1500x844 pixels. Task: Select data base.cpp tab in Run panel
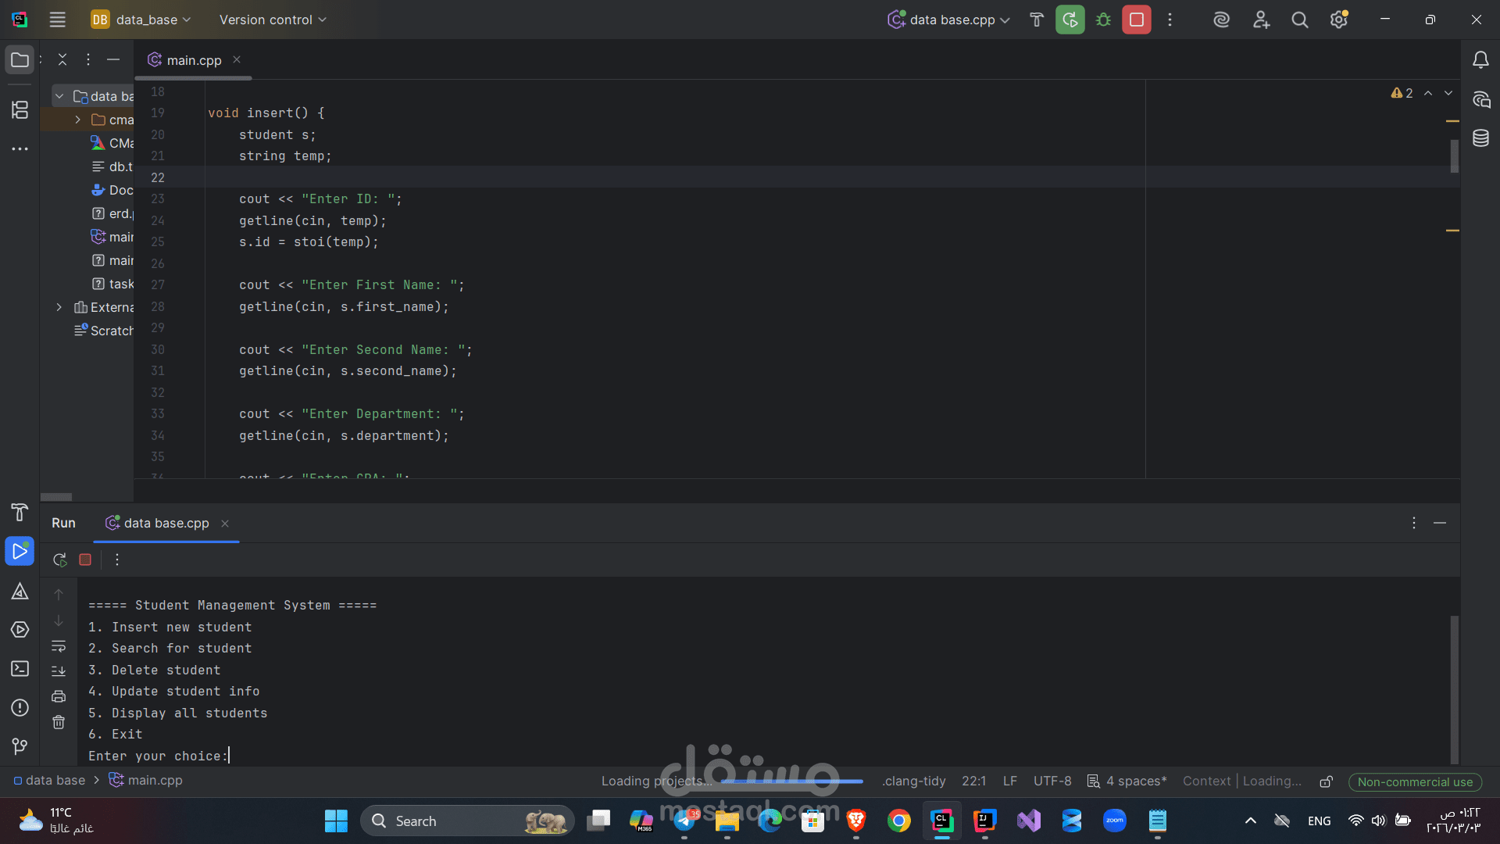click(x=166, y=523)
